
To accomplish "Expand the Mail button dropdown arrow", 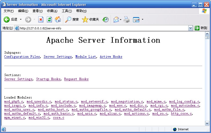I will tap(120, 19).
